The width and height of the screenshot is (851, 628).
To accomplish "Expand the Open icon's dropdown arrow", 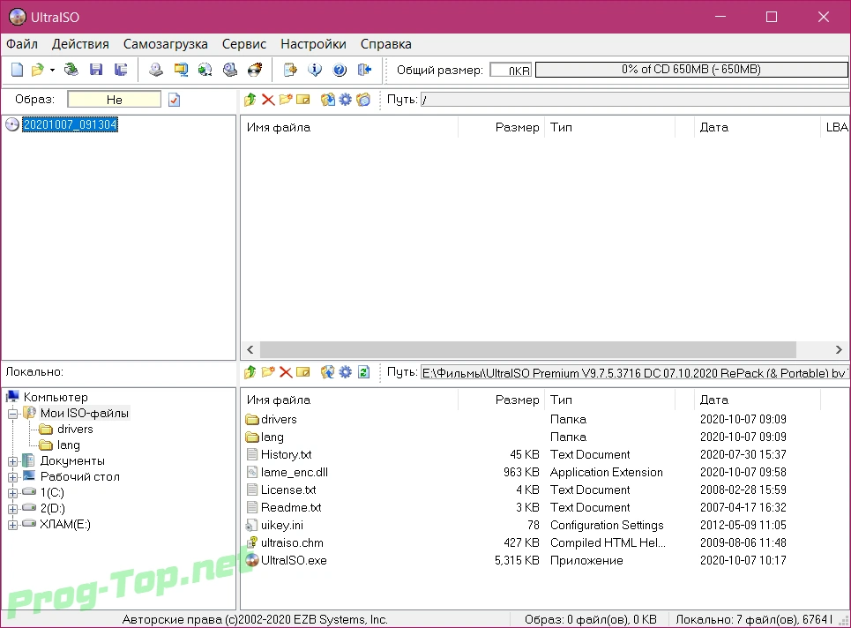I will (52, 70).
